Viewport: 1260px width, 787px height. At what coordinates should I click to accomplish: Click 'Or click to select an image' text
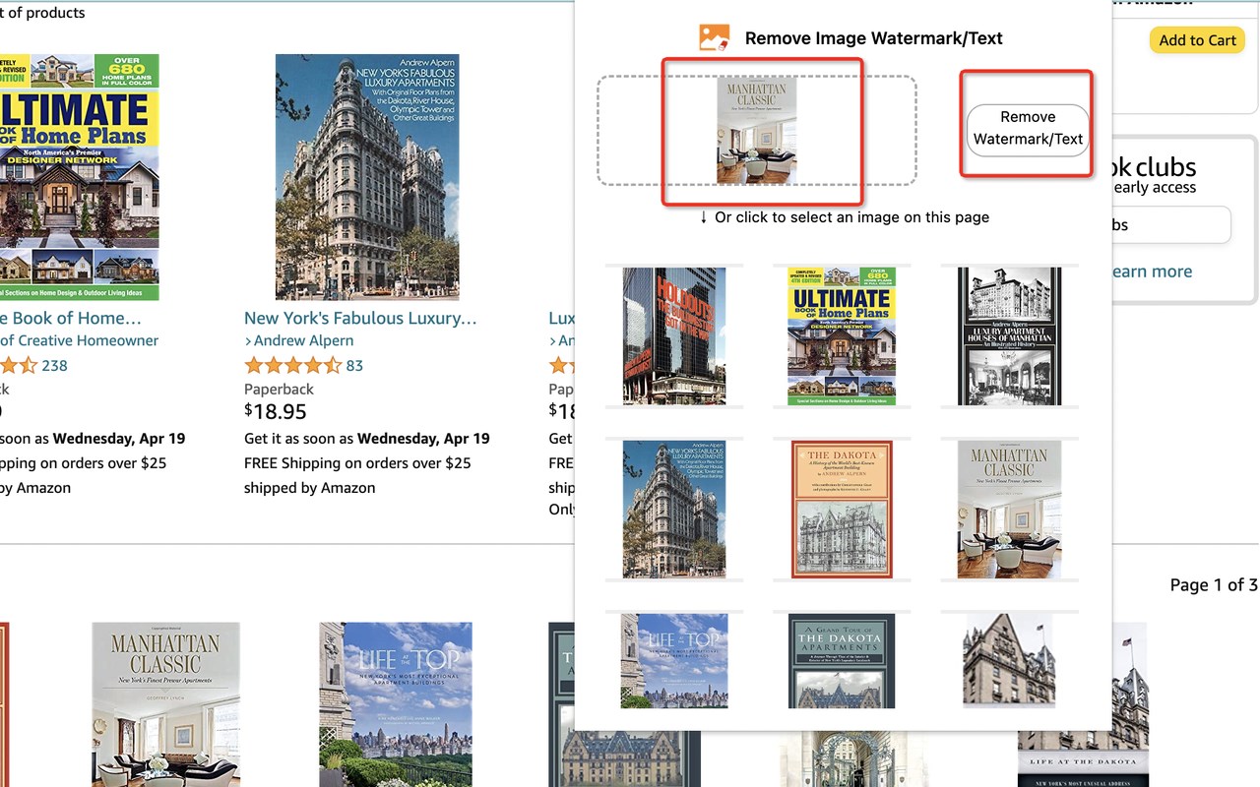845,216
